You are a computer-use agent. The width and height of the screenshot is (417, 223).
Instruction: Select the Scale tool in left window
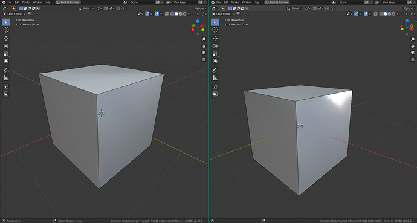click(6, 54)
